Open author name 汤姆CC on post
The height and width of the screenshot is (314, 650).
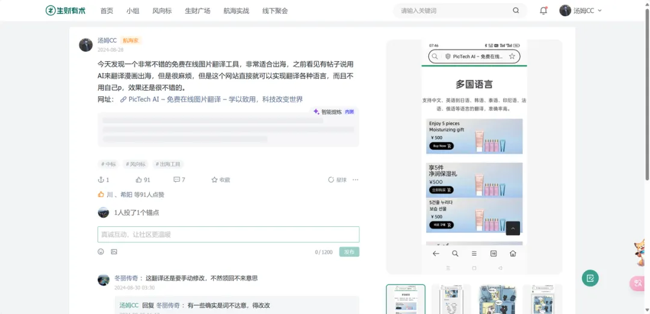coord(107,40)
